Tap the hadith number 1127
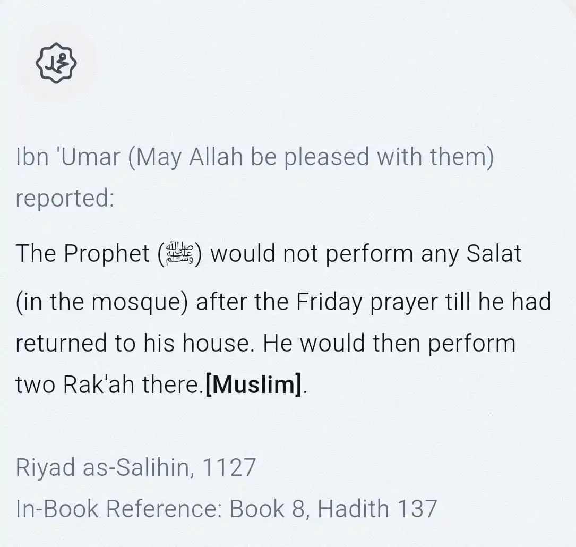The width and height of the screenshot is (576, 547). (x=229, y=468)
